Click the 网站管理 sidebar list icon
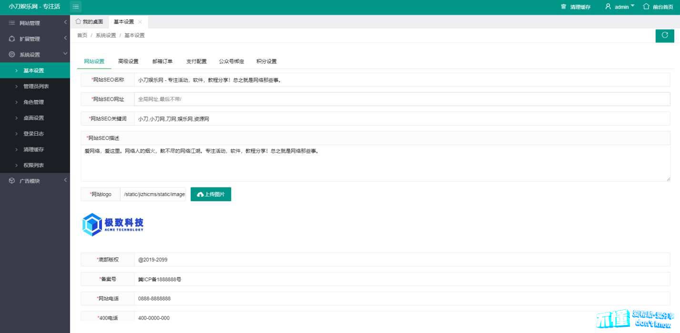This screenshot has height=333, width=680. (12, 23)
